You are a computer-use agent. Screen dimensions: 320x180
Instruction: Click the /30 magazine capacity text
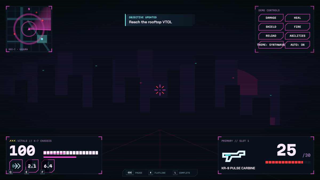click(x=307, y=155)
